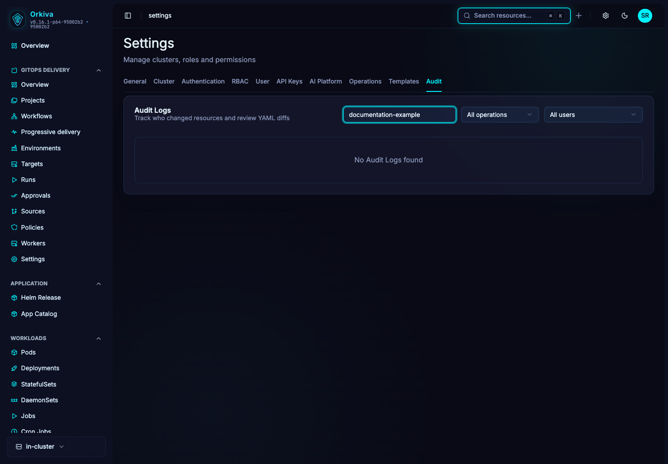The image size is (668, 464).
Task: Click the Sources branch icon
Action: (14, 212)
